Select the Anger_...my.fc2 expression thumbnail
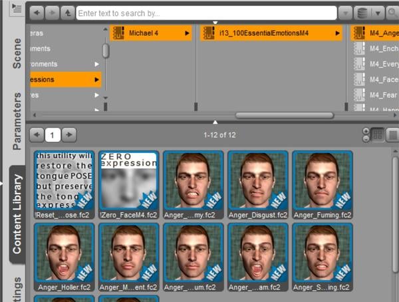 194,185
